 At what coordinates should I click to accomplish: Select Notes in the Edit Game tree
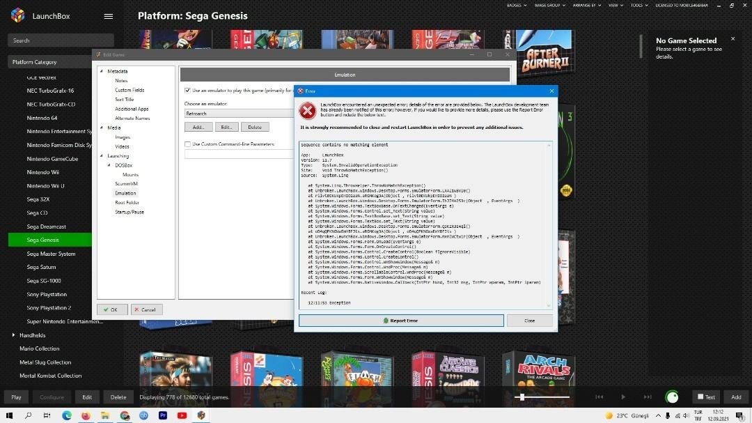tap(121, 81)
